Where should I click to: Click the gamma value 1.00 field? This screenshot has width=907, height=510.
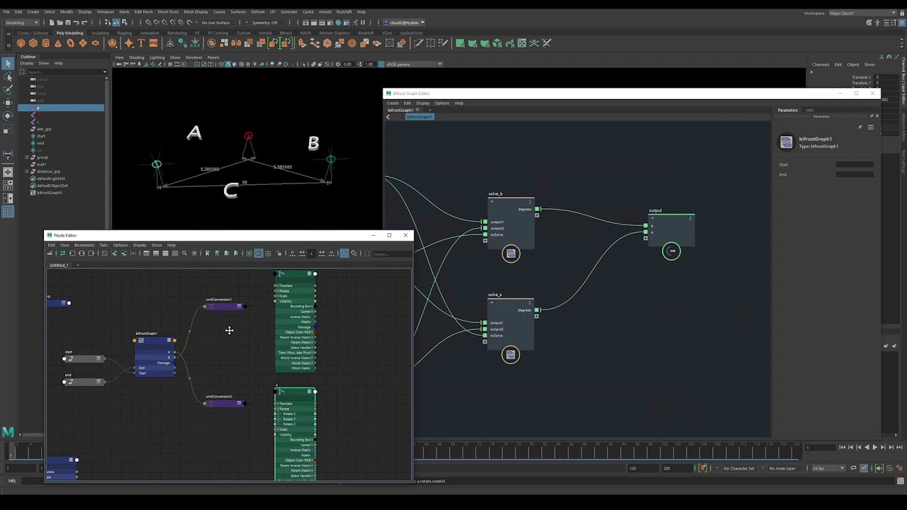tap(369, 64)
